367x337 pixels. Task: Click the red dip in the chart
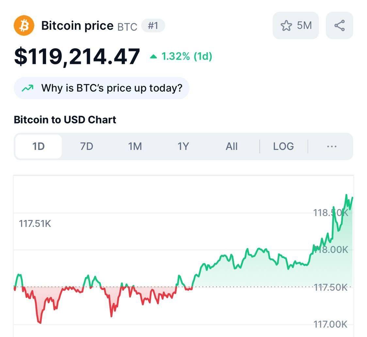40,322
